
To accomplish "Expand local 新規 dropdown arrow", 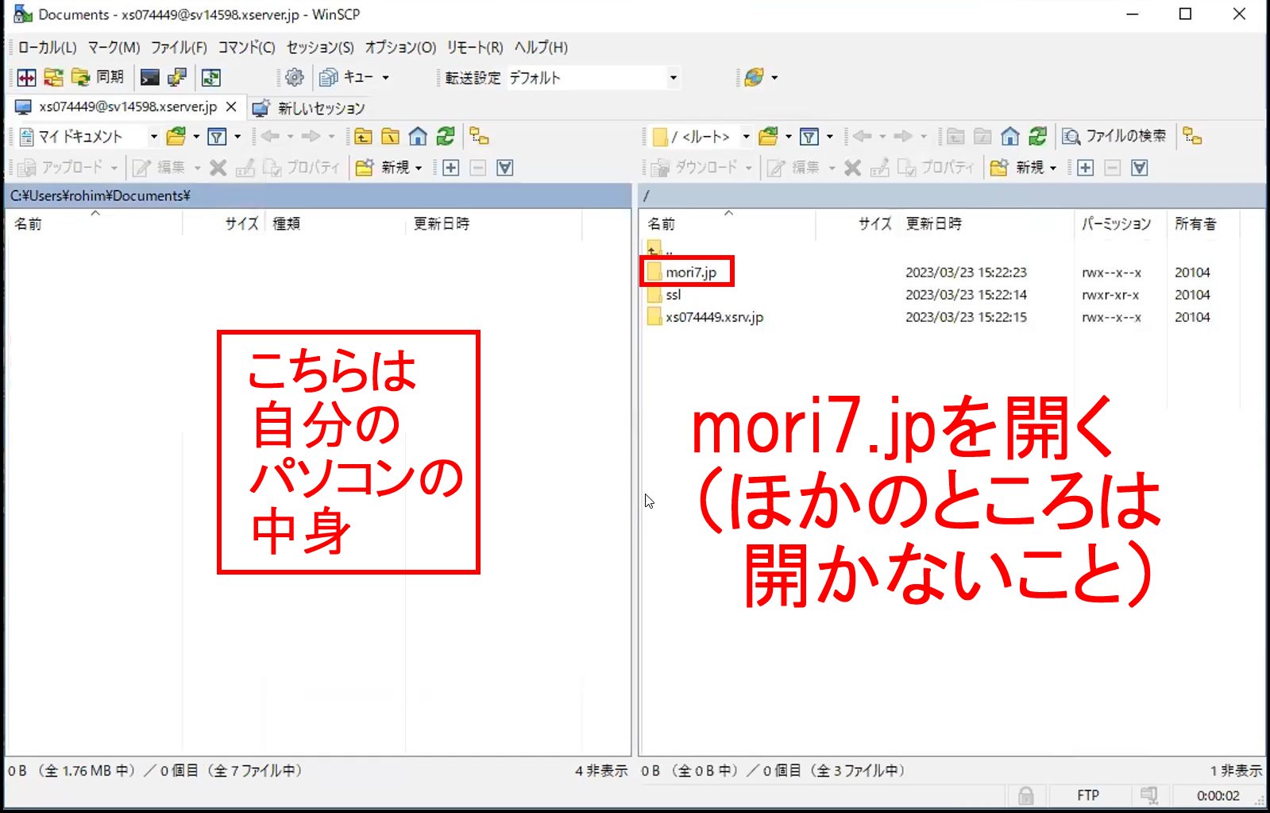I will pos(419,168).
